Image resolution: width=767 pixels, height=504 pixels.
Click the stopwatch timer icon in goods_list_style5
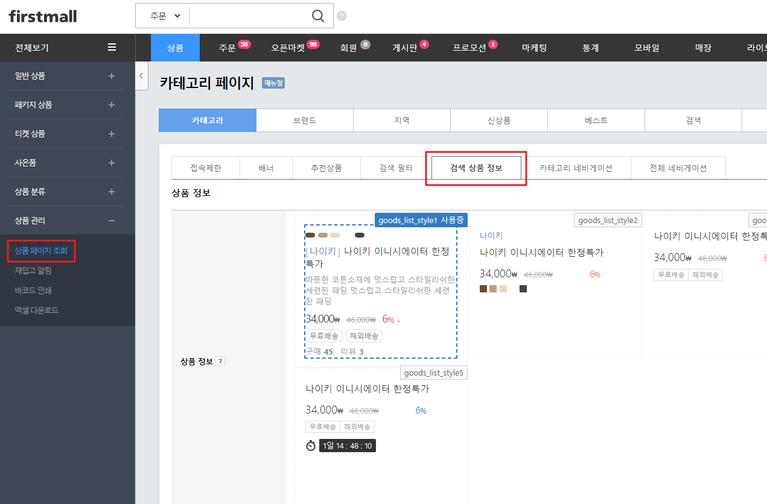pos(311,446)
